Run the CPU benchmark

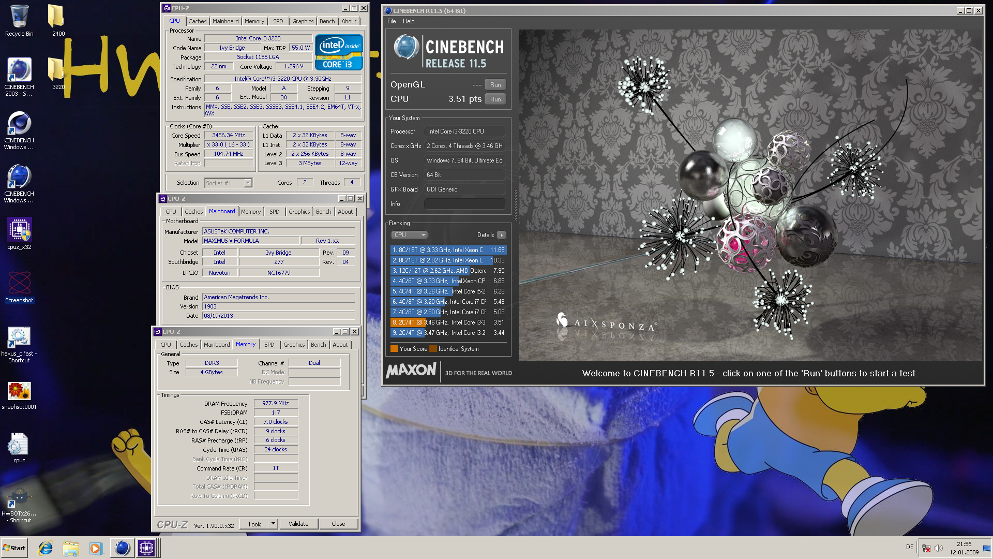click(x=495, y=99)
